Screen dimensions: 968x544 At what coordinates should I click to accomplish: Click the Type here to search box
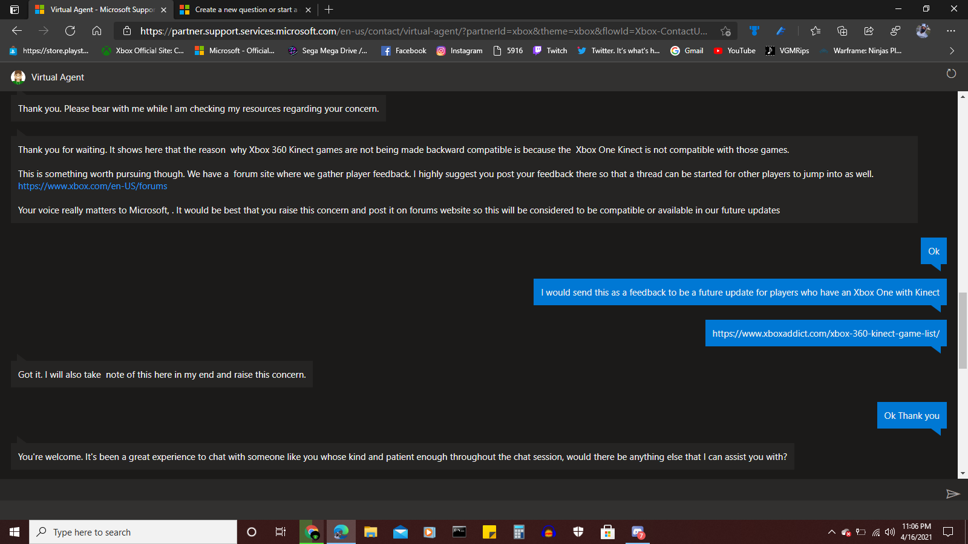133,532
